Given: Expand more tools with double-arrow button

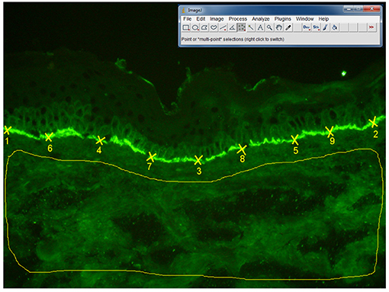Looking at the screenshot, I should pyautogui.click(x=371, y=27).
